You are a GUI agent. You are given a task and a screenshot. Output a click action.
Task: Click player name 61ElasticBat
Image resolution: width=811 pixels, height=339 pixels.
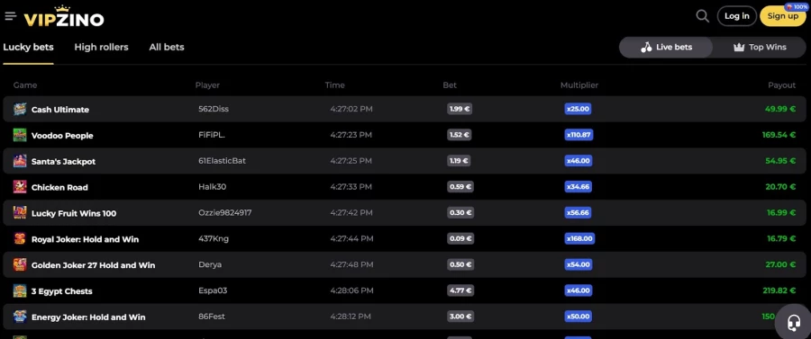[x=222, y=160]
